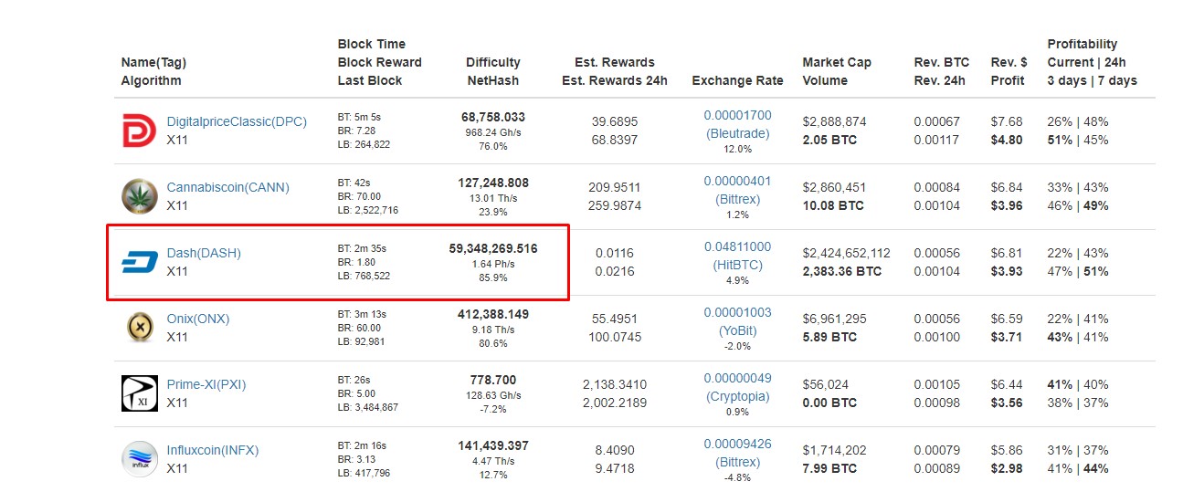Click the Block Time column header

click(x=380, y=62)
